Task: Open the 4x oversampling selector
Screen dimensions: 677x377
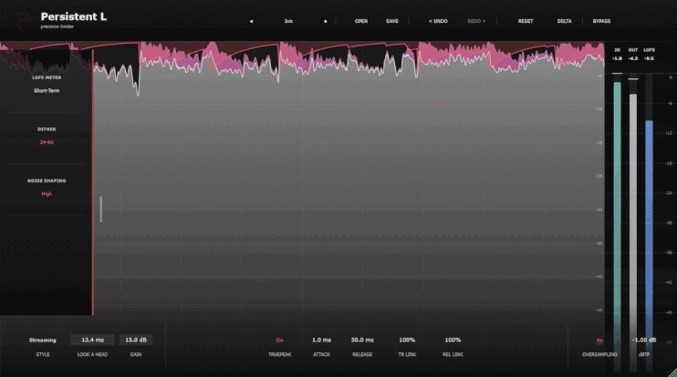Action: pyautogui.click(x=599, y=341)
